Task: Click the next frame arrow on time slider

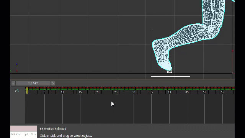Action: point(53,83)
